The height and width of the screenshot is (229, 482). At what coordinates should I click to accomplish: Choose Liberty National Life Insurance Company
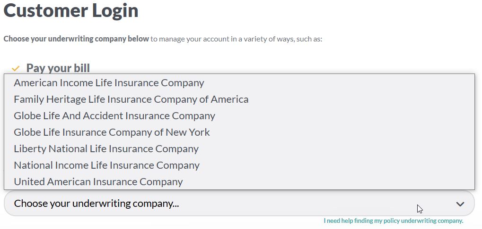pyautogui.click(x=106, y=149)
